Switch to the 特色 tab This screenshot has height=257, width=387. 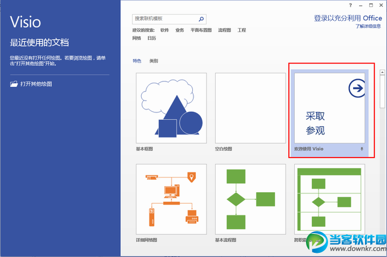pos(137,61)
